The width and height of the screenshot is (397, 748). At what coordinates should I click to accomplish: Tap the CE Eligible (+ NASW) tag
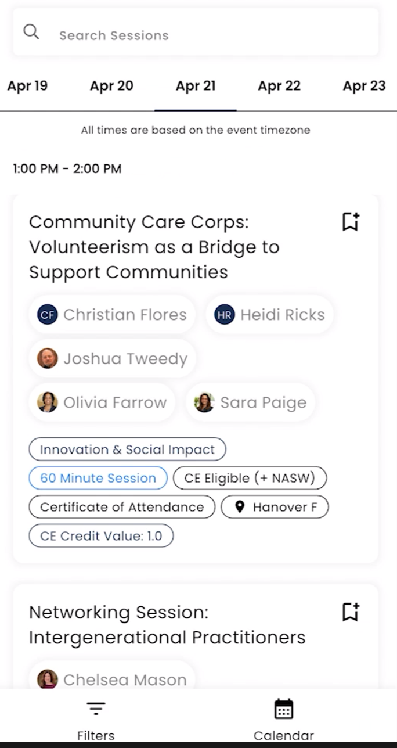click(250, 478)
